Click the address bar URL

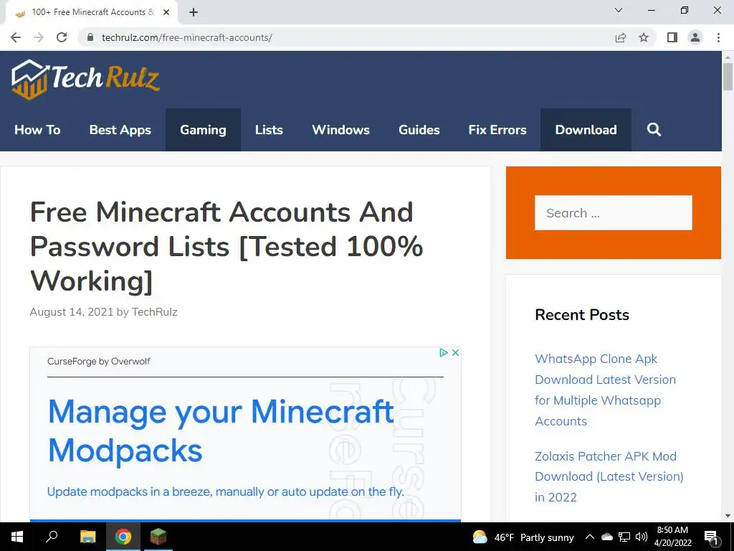[x=187, y=37]
